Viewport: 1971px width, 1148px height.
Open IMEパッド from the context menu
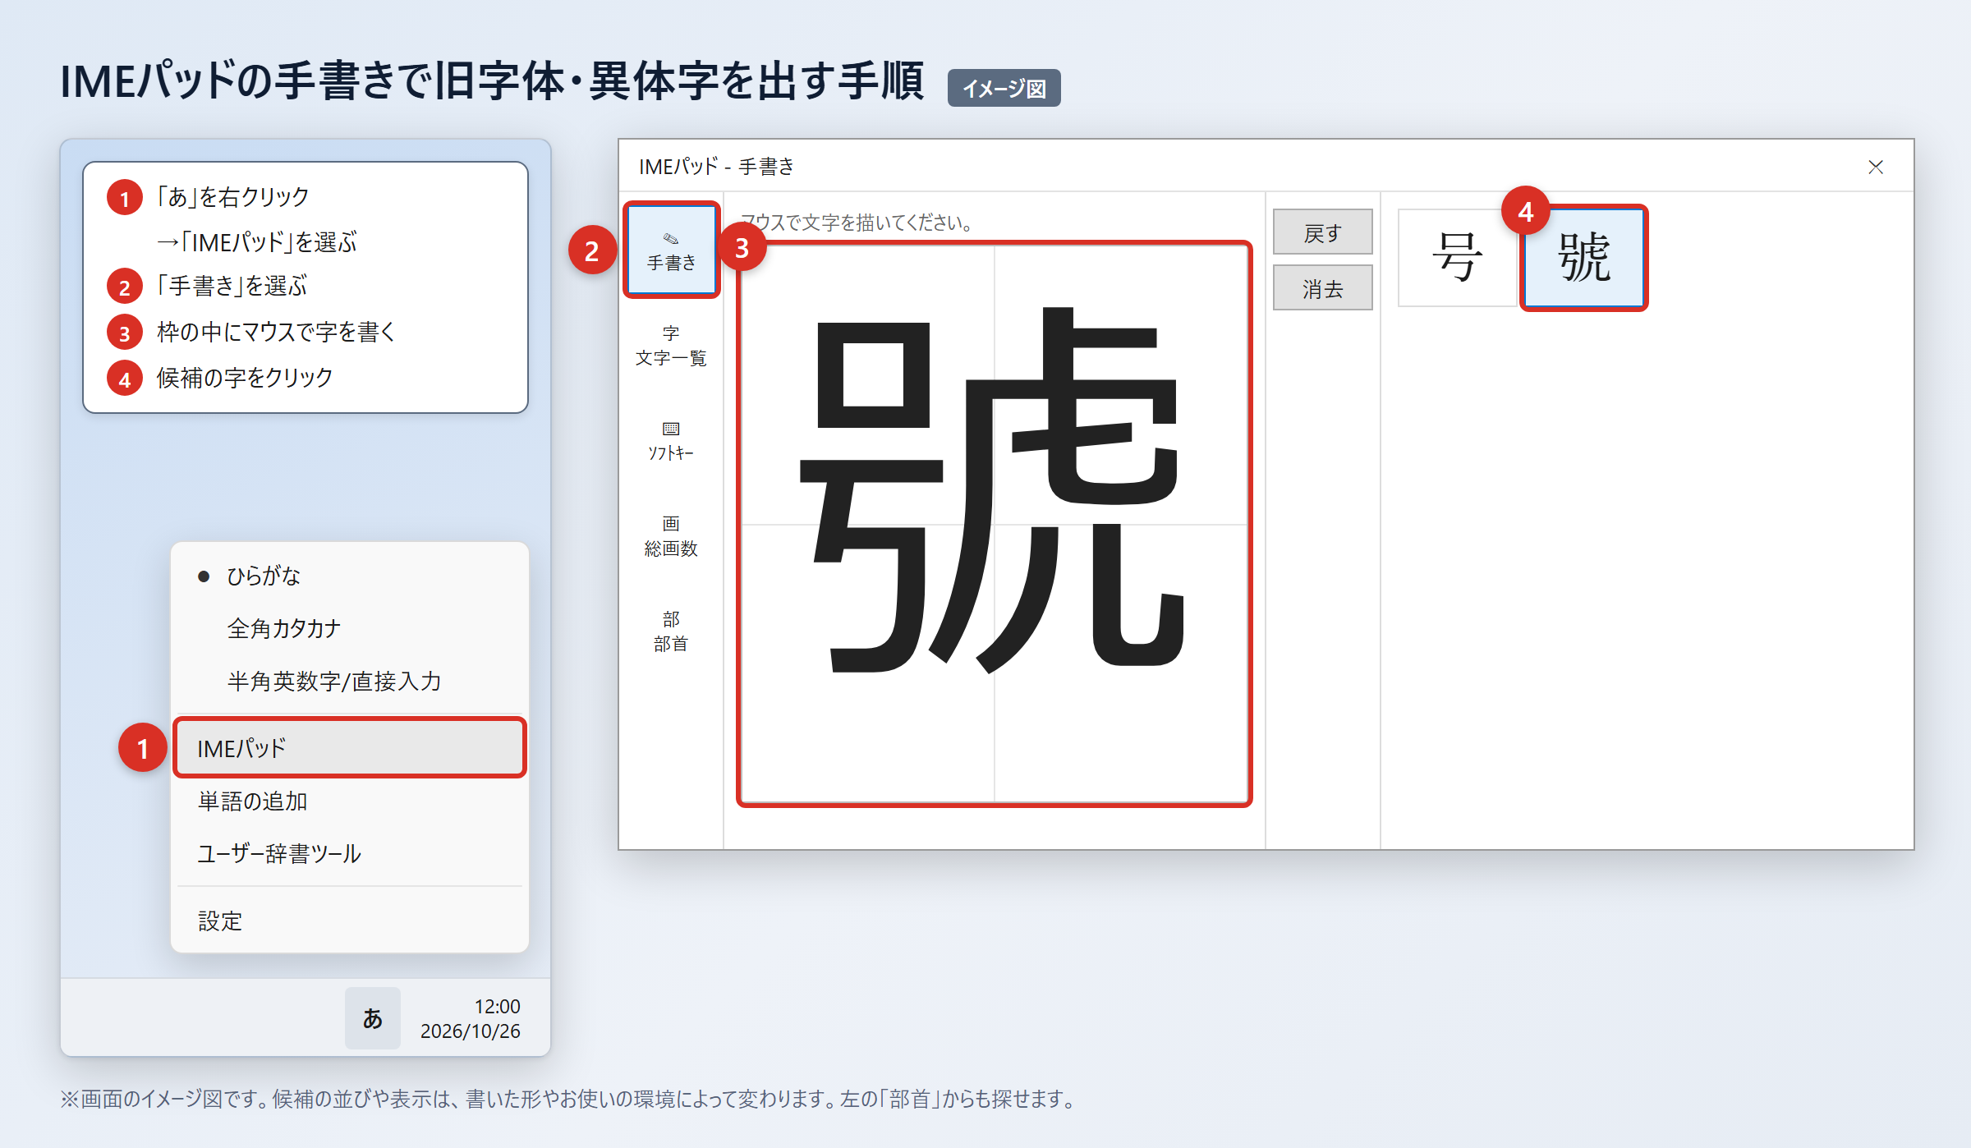[350, 748]
